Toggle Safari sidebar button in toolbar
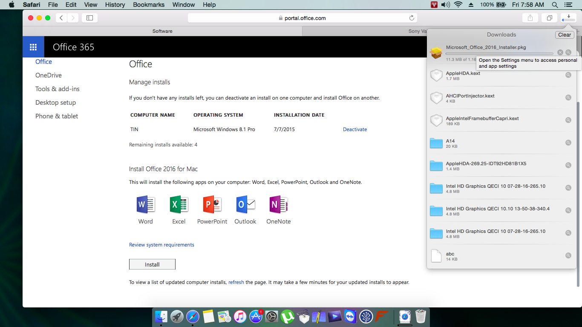582x327 pixels. click(89, 18)
